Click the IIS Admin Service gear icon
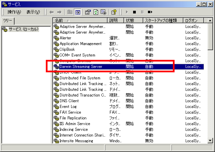 tap(56, 124)
